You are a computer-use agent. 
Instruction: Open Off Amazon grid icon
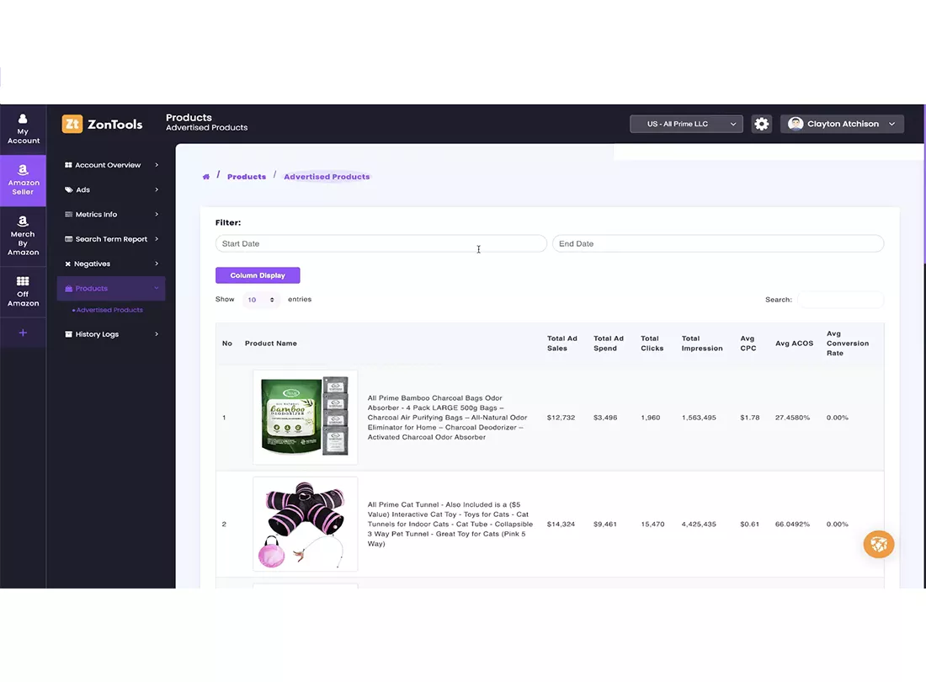(23, 291)
